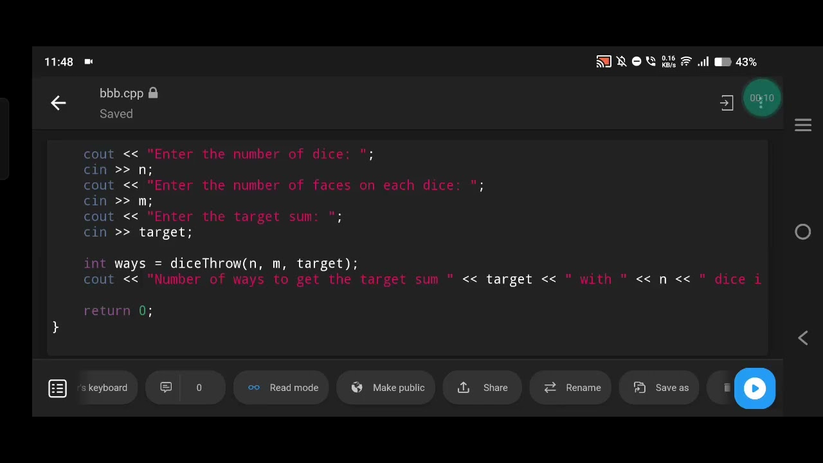Screen dimensions: 823x463
Task: Tap the Saved status label
Action: click(116, 114)
